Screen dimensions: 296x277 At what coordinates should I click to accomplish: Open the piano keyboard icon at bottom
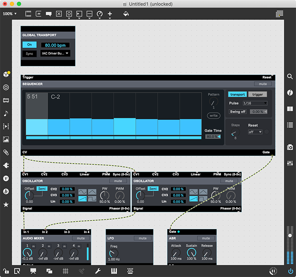pos(114,271)
